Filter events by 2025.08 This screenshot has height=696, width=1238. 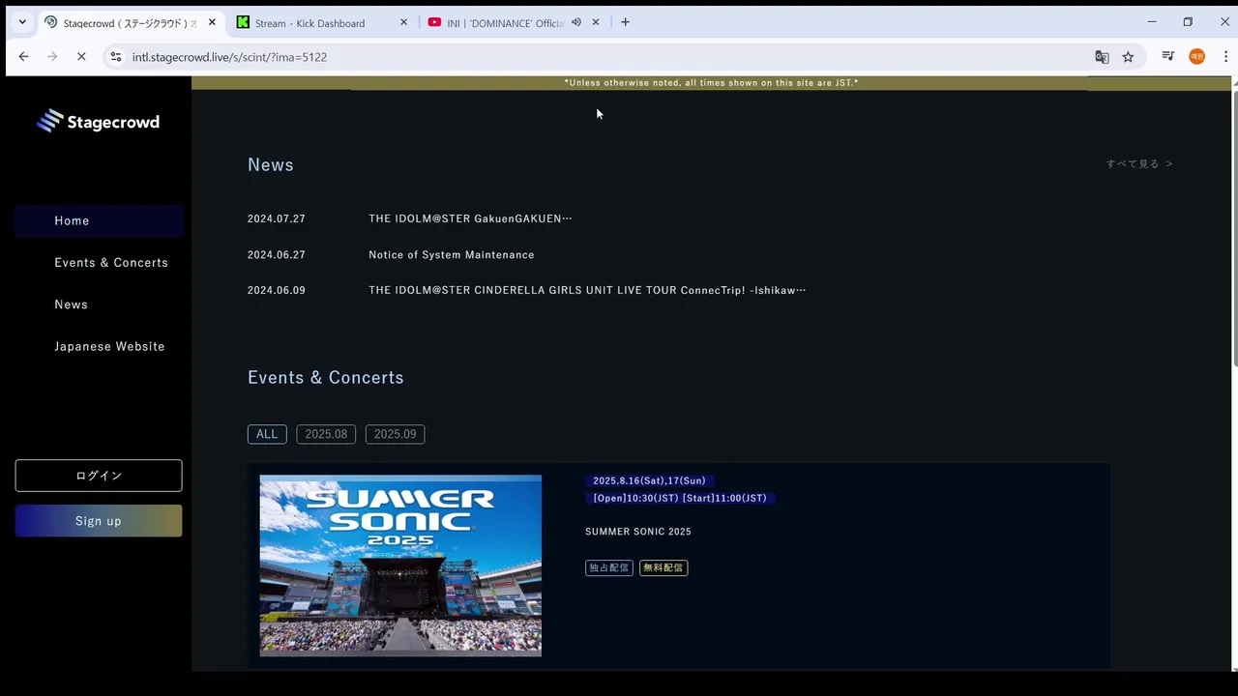pos(326,434)
